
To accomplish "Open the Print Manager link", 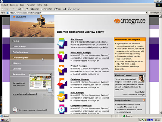I will [x=77, y=92].
